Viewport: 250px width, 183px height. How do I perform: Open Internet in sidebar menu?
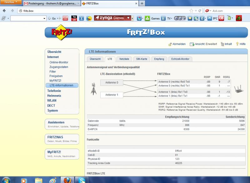click(x=53, y=57)
